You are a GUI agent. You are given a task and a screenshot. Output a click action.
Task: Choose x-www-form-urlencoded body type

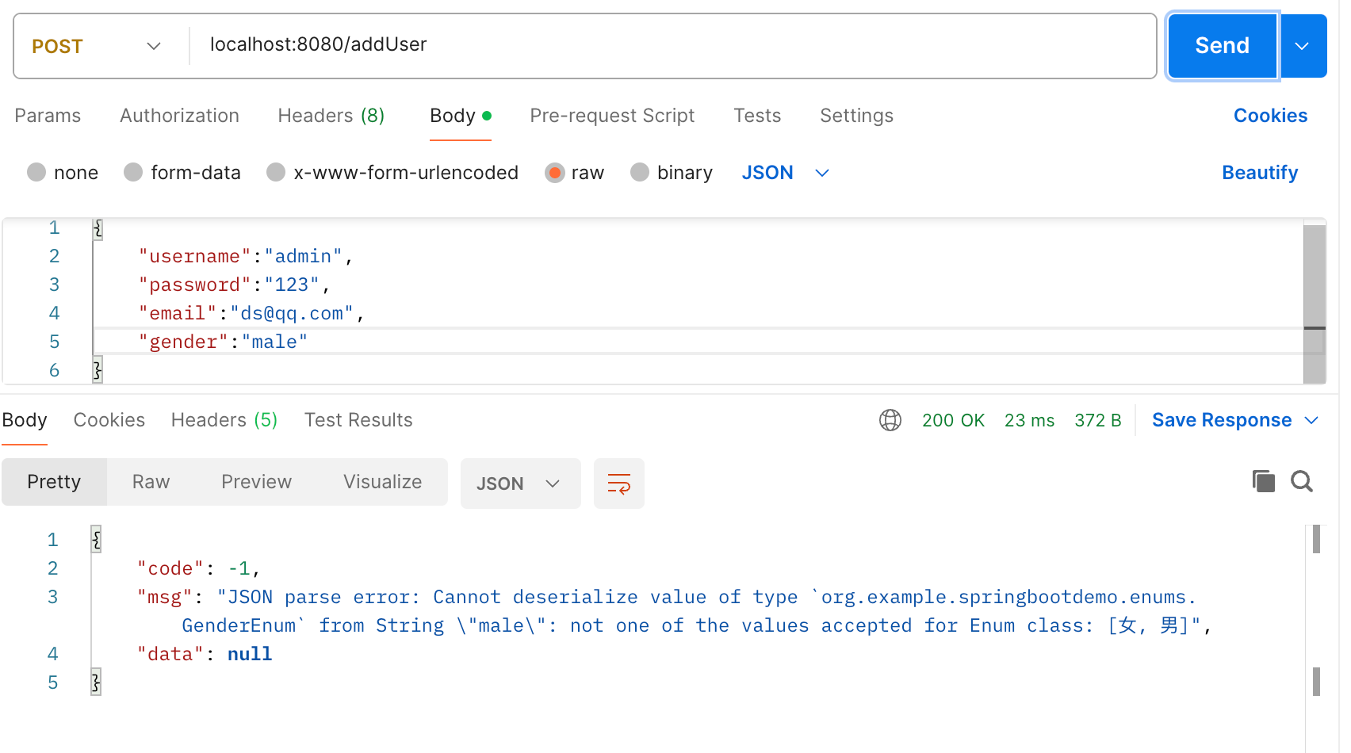(276, 173)
